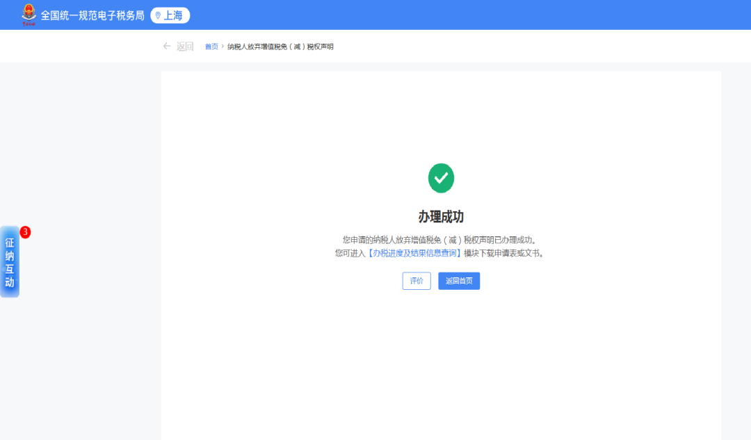751x440 pixels.
Task: Open the 上海 location selector
Action: 170,15
